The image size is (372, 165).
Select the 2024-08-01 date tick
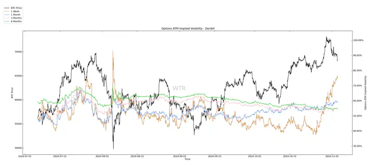click(x=102, y=156)
